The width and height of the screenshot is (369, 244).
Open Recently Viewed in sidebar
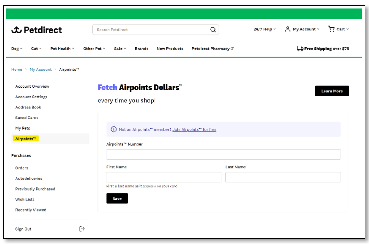coord(31,210)
